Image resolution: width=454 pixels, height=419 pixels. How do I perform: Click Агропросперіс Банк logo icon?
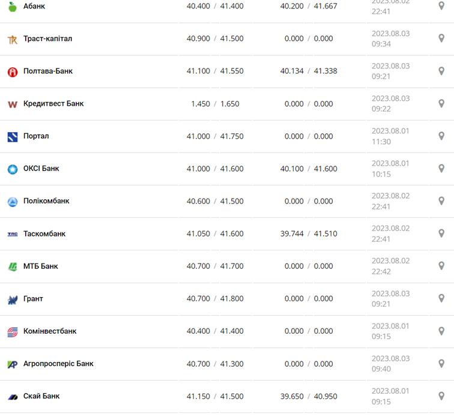click(13, 364)
